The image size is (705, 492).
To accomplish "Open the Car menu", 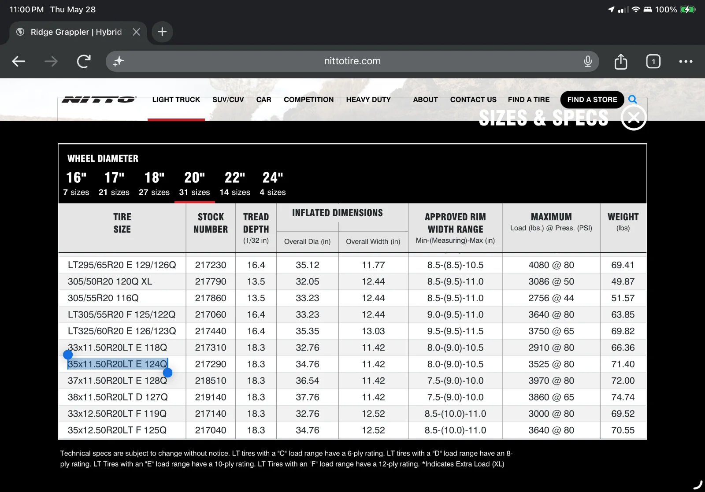I will click(x=264, y=100).
